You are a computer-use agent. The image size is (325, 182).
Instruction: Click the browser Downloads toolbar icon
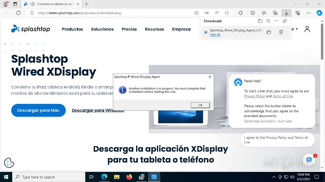coord(286,13)
